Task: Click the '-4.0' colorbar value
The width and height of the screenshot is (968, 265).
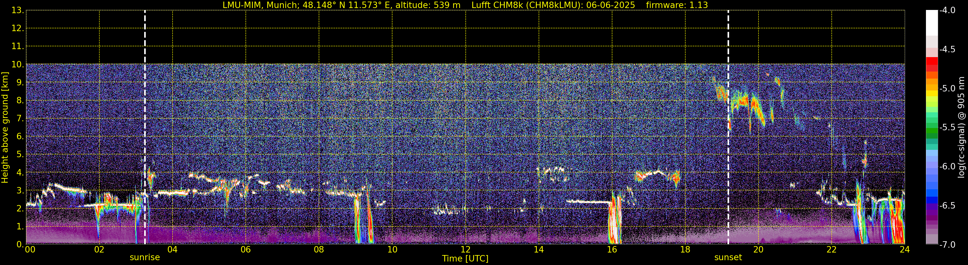Action: [x=947, y=11]
